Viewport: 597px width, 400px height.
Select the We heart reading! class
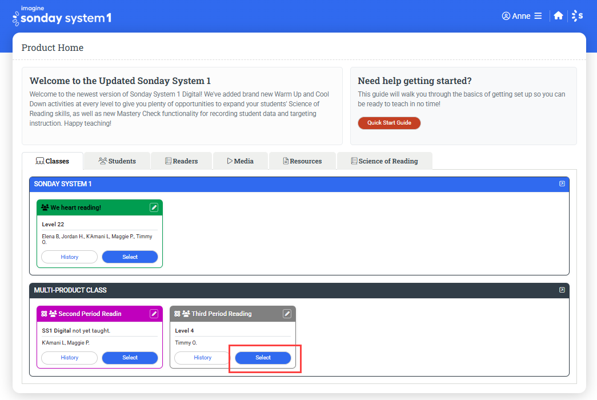point(130,257)
